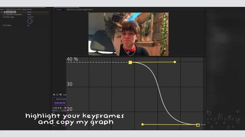This screenshot has width=245, height=137.
Task: Click the Wipe Angle dial control
Action: 30,21
